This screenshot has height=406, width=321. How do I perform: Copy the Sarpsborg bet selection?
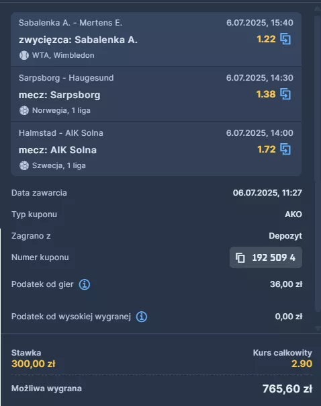click(285, 94)
